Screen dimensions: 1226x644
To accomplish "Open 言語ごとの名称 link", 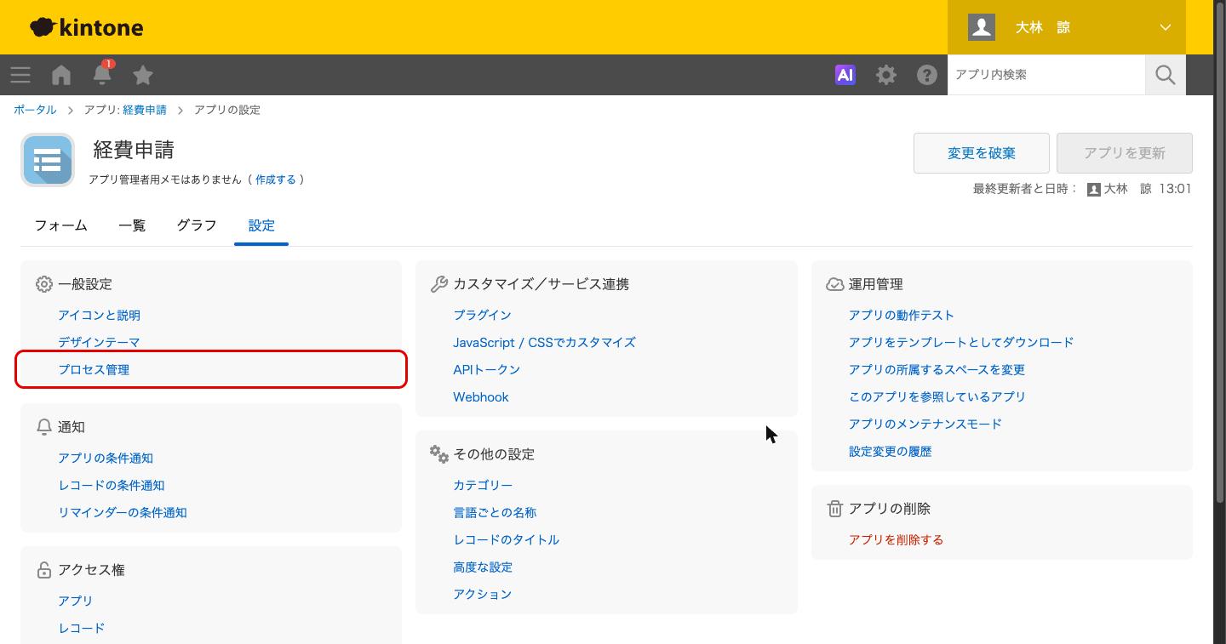I will [495, 512].
